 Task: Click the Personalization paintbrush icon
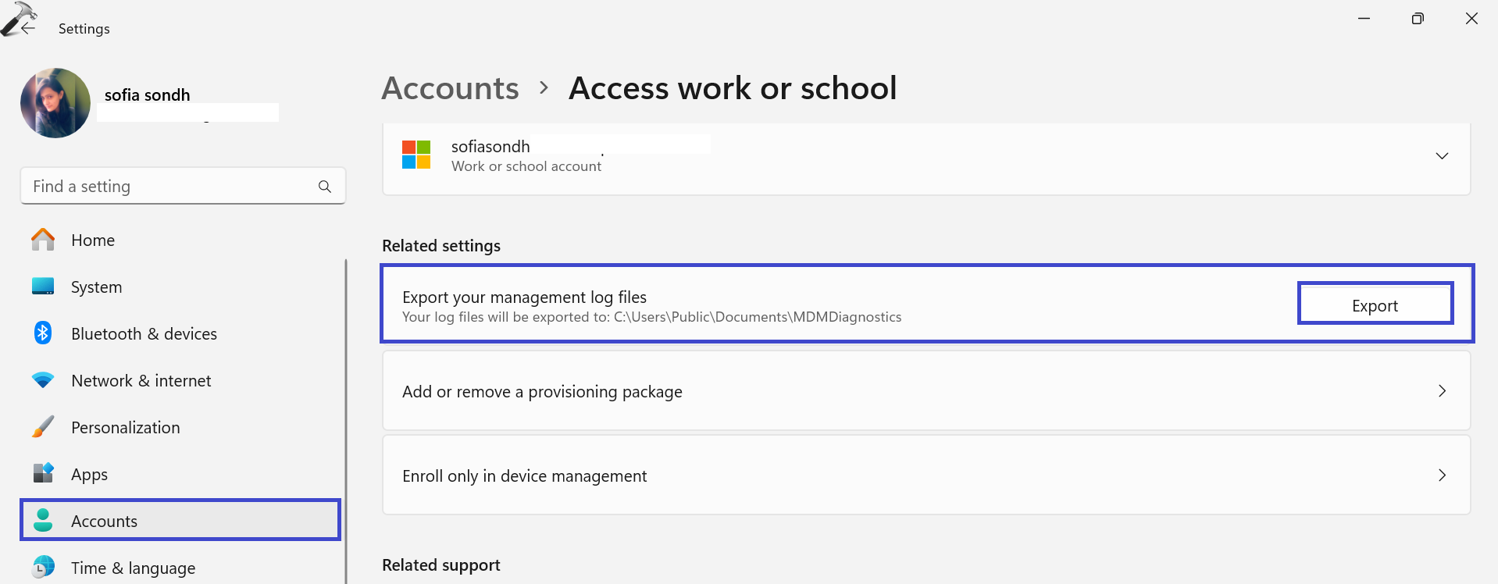point(43,427)
